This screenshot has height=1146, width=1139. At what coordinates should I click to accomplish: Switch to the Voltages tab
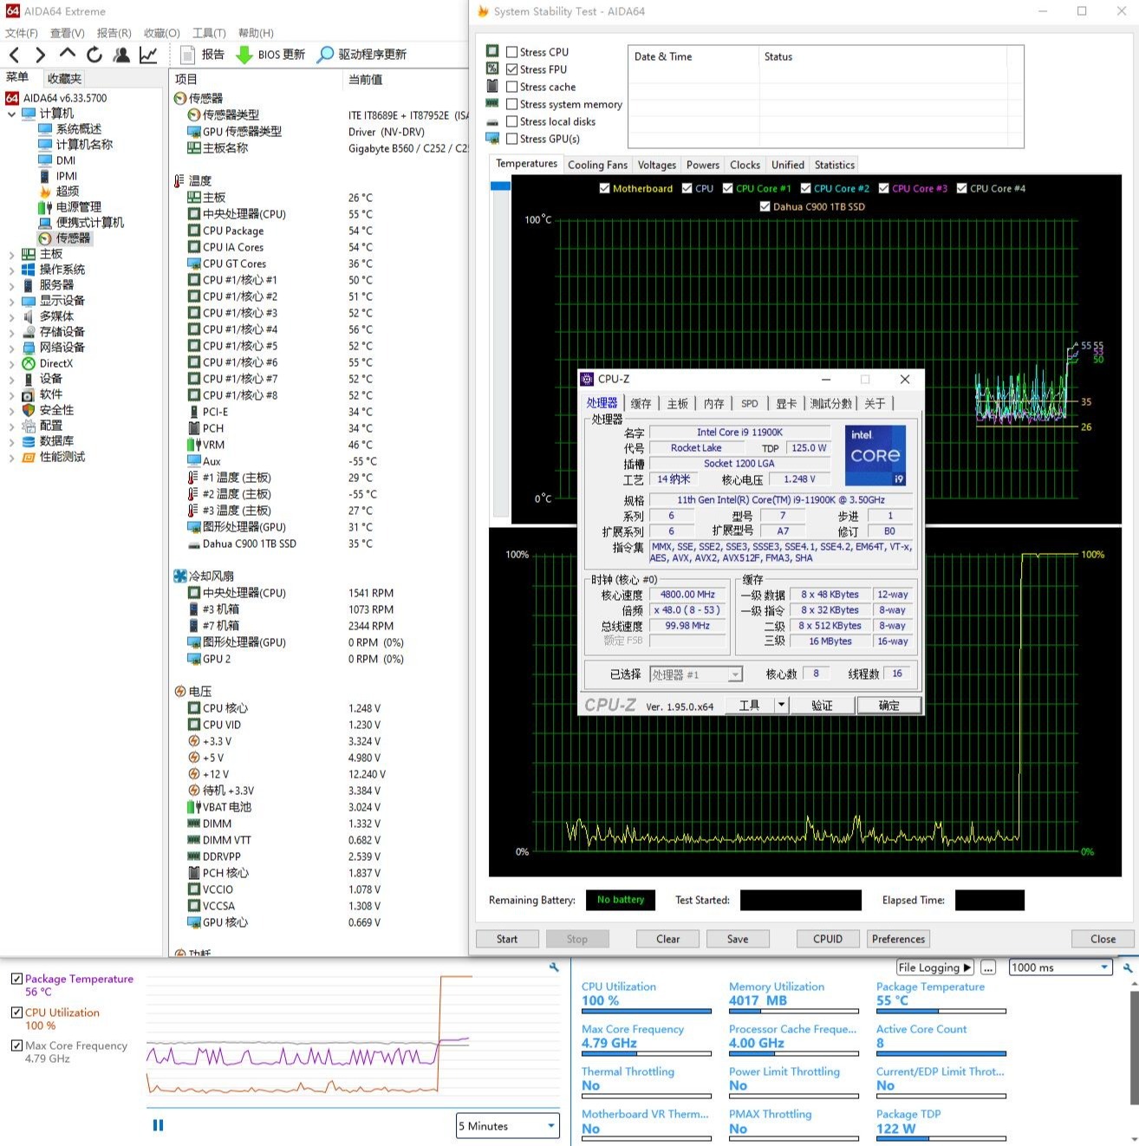pos(657,165)
